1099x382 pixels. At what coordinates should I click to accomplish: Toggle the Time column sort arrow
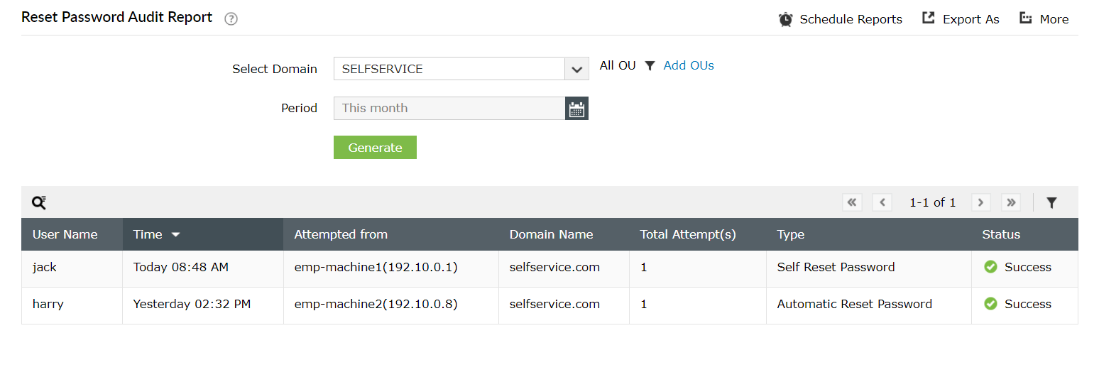point(176,235)
